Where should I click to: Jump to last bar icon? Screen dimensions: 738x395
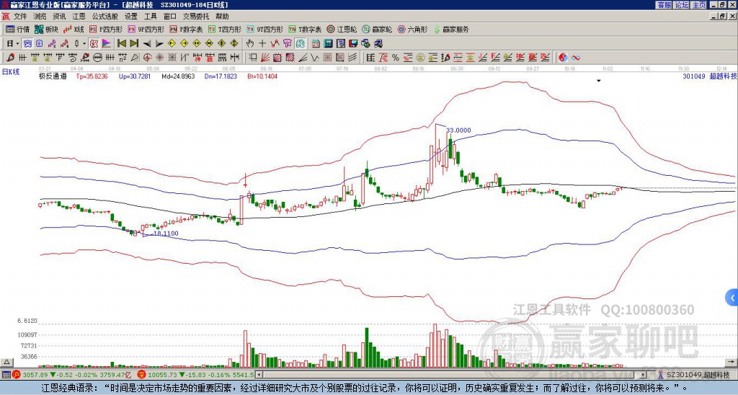[x=134, y=44]
